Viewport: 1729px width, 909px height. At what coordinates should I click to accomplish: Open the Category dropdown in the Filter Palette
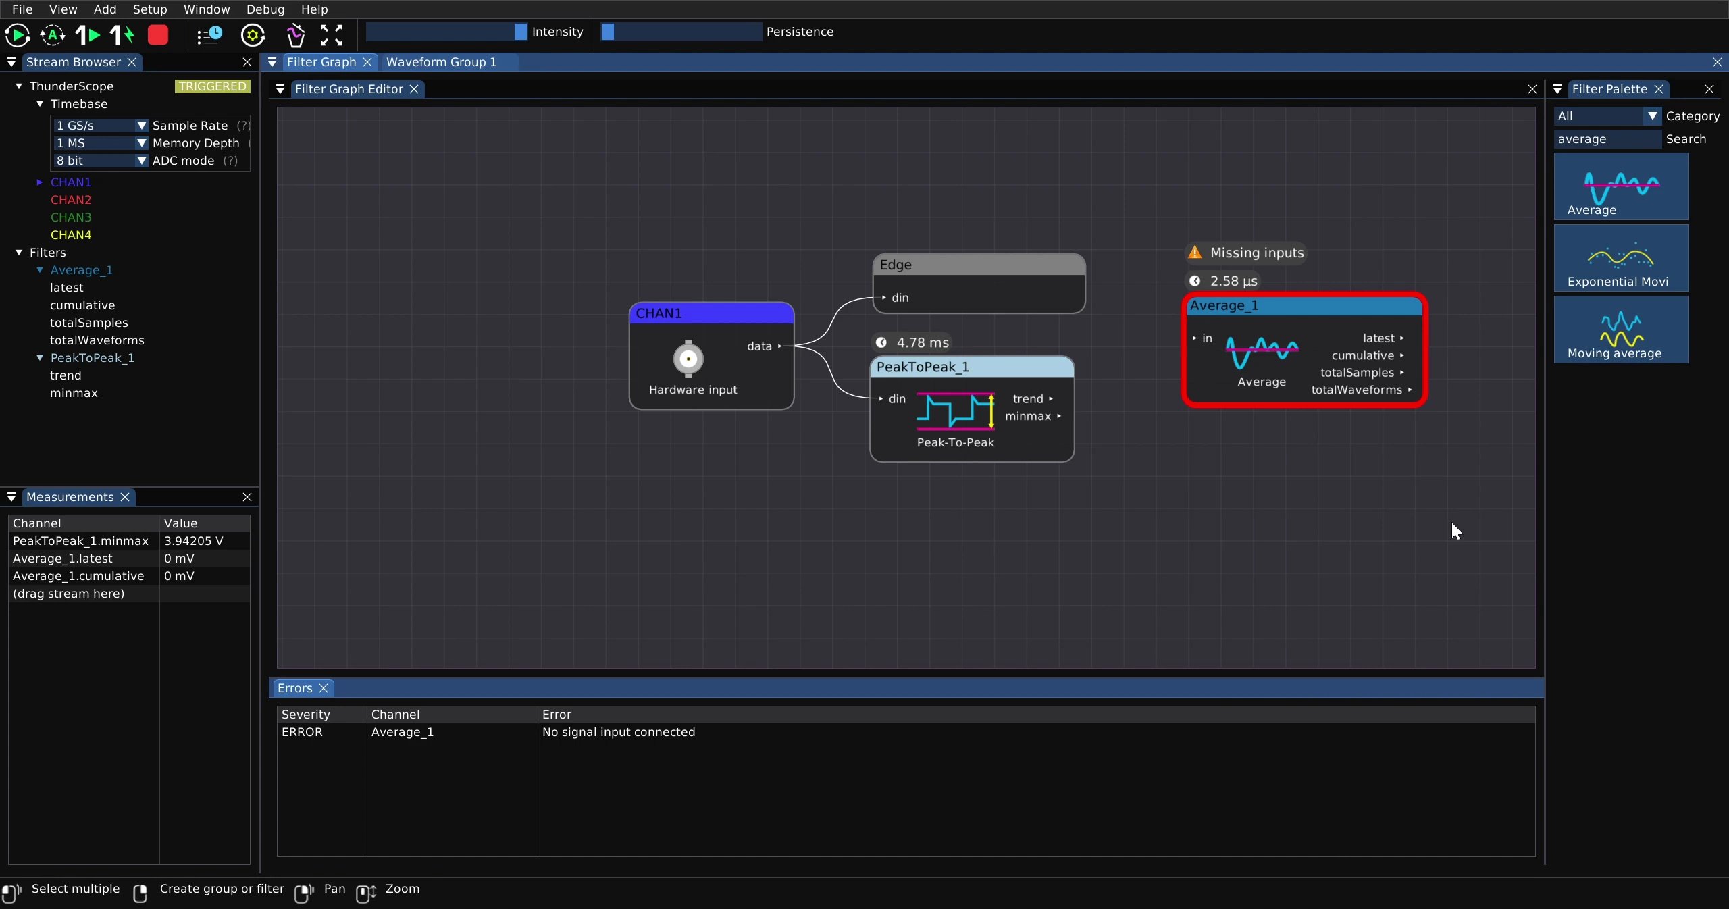tap(1607, 116)
